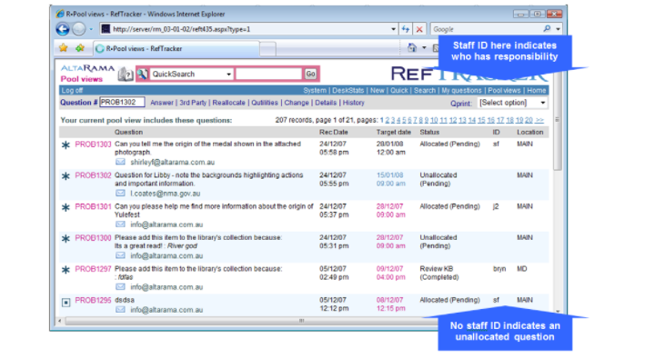The image size is (645, 359).
Task: Expand the search provider dropdown arrow
Action: point(558,29)
